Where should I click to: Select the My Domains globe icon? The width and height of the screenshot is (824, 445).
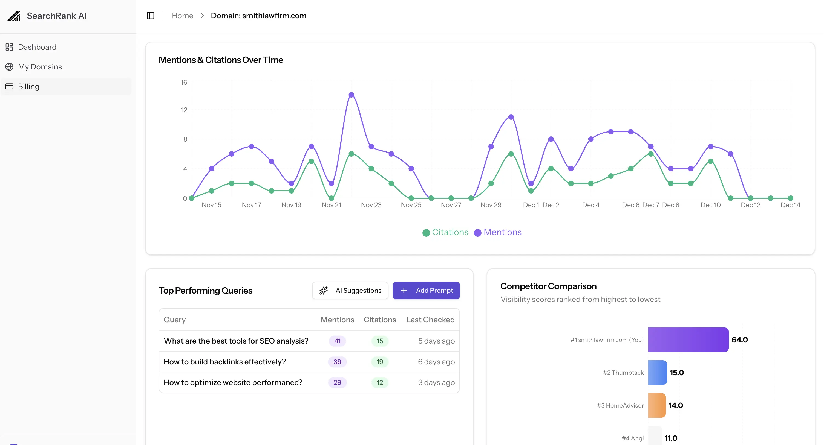(x=9, y=67)
